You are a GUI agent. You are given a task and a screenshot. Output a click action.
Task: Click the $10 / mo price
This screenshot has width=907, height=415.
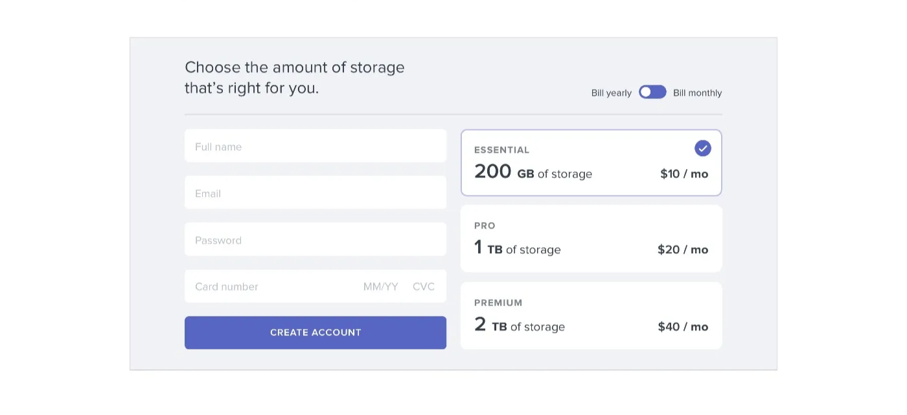tap(683, 174)
